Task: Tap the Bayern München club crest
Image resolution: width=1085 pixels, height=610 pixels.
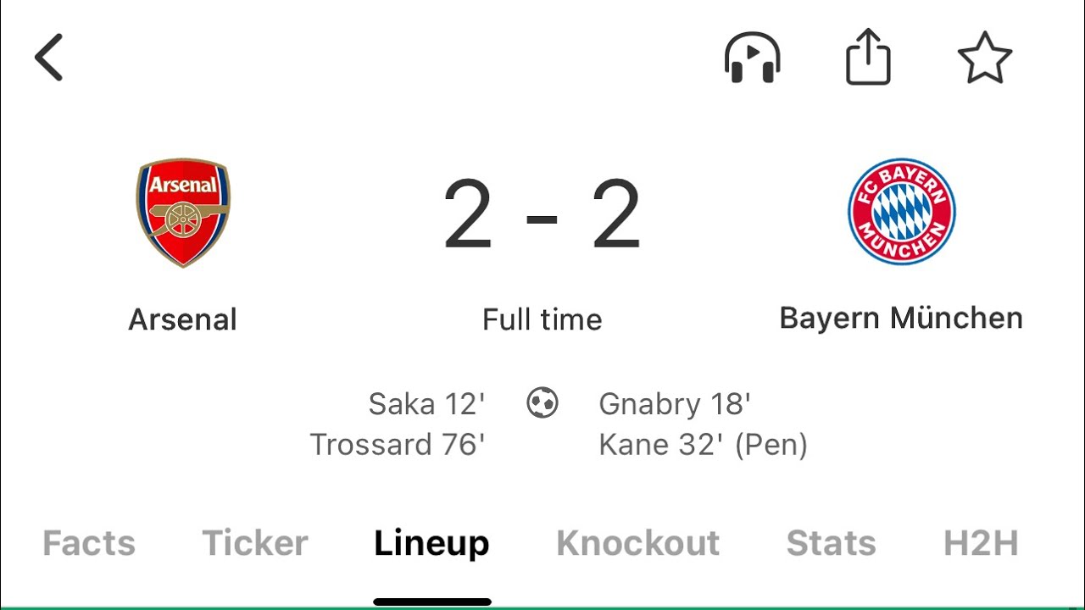Action: pyautogui.click(x=901, y=212)
